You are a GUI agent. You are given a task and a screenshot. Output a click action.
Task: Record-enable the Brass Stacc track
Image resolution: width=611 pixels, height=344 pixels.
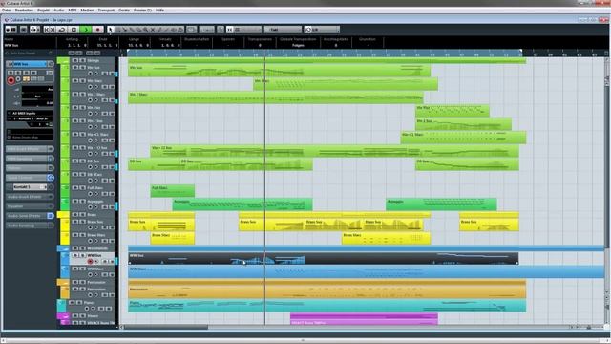(x=90, y=241)
